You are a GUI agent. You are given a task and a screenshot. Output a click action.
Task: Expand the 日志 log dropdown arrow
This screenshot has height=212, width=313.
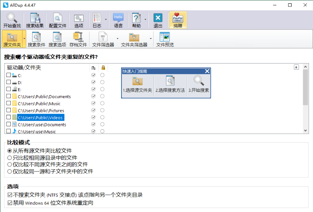pos(106,20)
